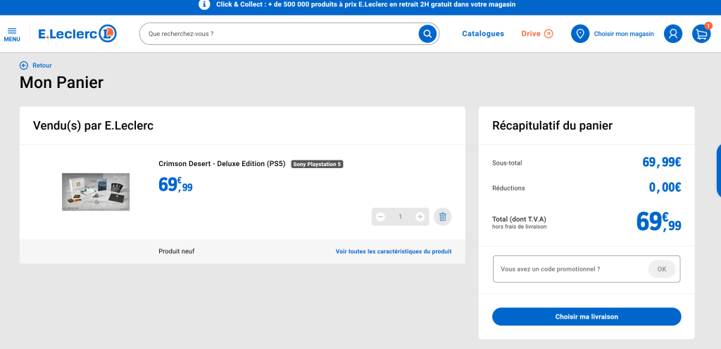Click the Réductions label
Viewport: 721px width, 349px height.
pyautogui.click(x=508, y=188)
